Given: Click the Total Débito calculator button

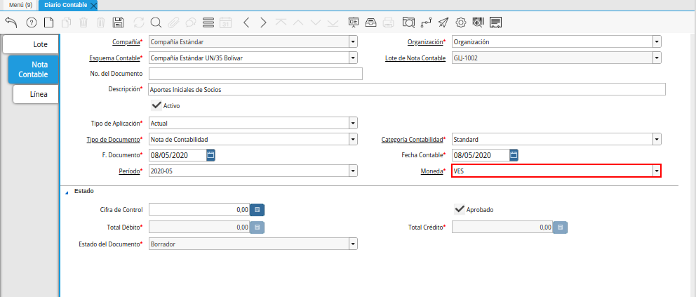Looking at the screenshot, I should (x=257, y=227).
